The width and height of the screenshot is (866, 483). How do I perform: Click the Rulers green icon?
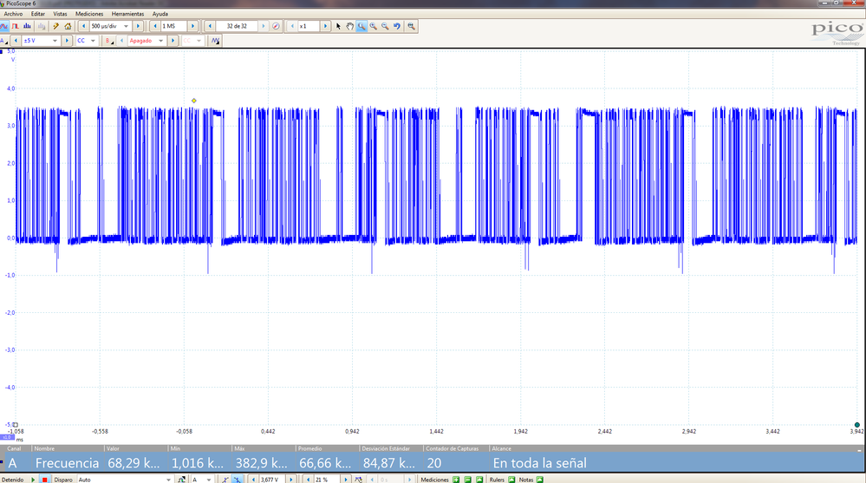(511, 480)
